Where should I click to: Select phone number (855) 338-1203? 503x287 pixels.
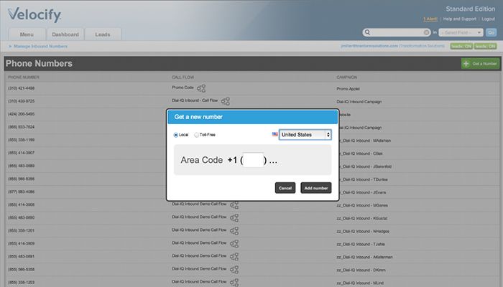coord(21,283)
